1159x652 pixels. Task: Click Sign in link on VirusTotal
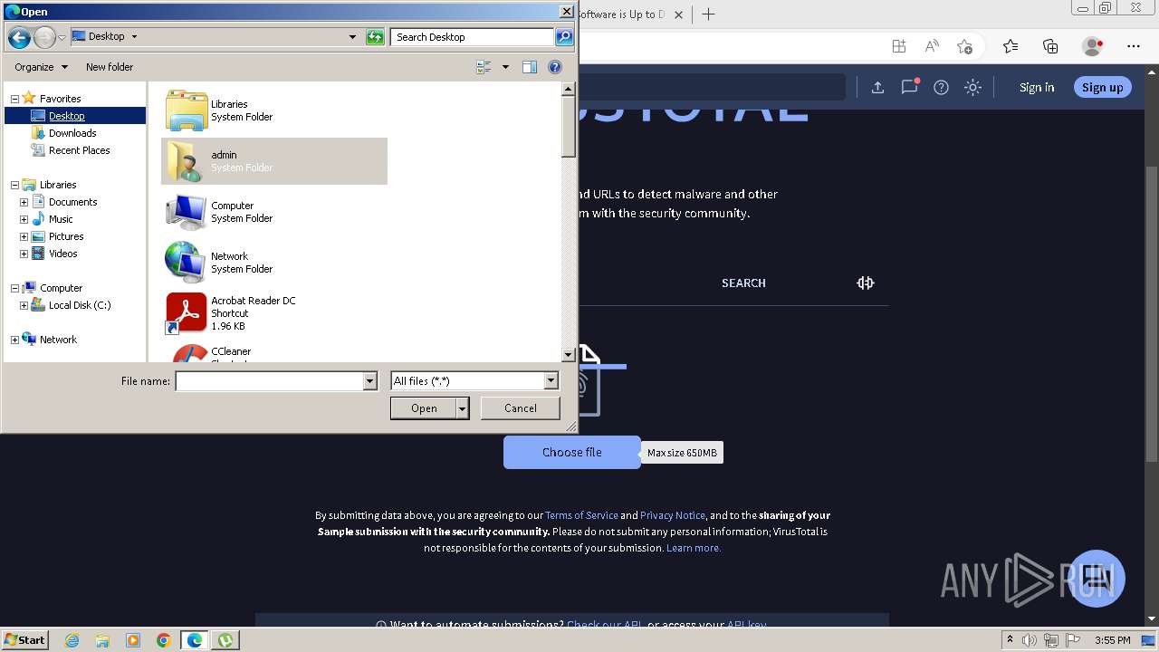1037,87
